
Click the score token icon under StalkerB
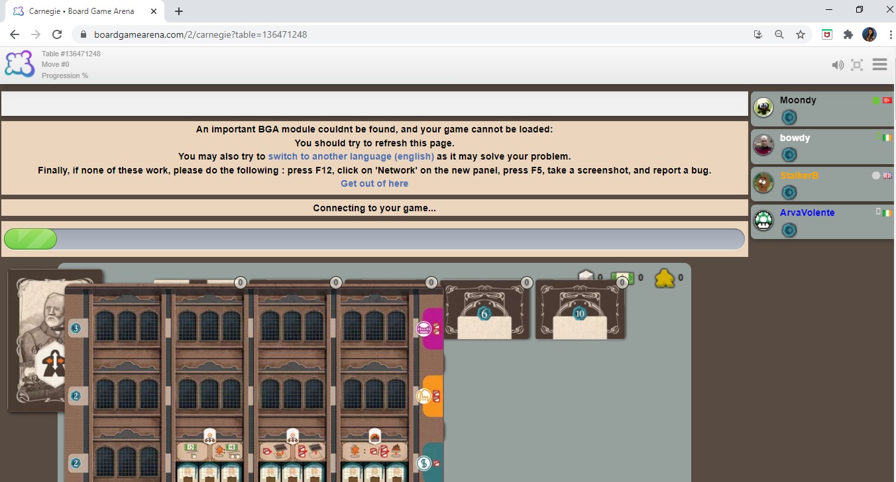tap(789, 193)
